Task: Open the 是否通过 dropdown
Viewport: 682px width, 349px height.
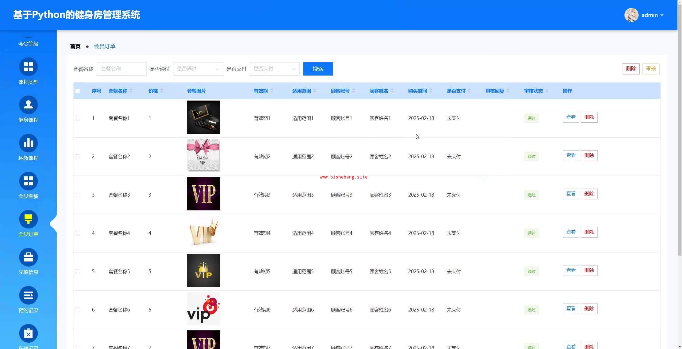Action: click(198, 69)
